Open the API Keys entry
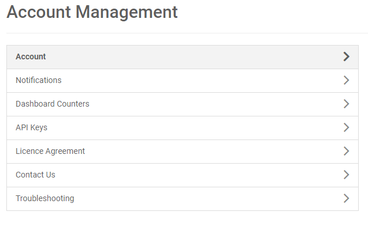368x234 pixels. [x=31, y=127]
